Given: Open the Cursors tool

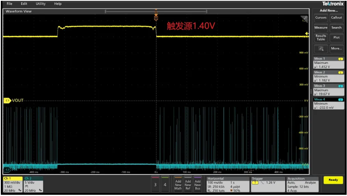Looking at the screenshot, I should coord(321,18).
